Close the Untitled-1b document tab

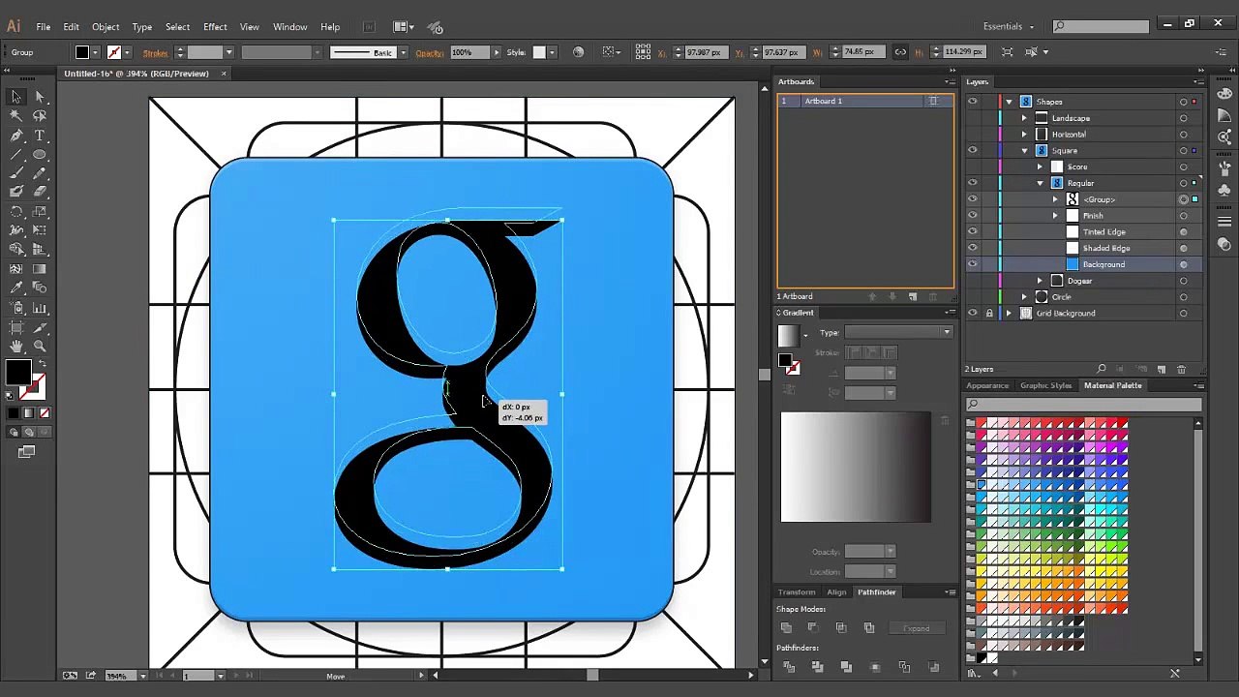(x=224, y=74)
